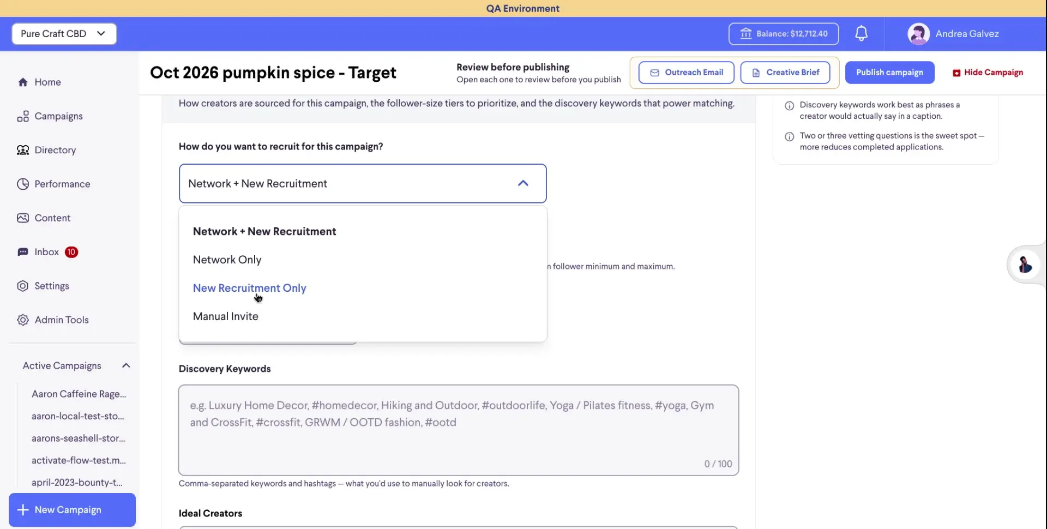Open the Aaron Caffeine Rage campaign
Image resolution: width=1047 pixels, height=529 pixels.
click(79, 394)
